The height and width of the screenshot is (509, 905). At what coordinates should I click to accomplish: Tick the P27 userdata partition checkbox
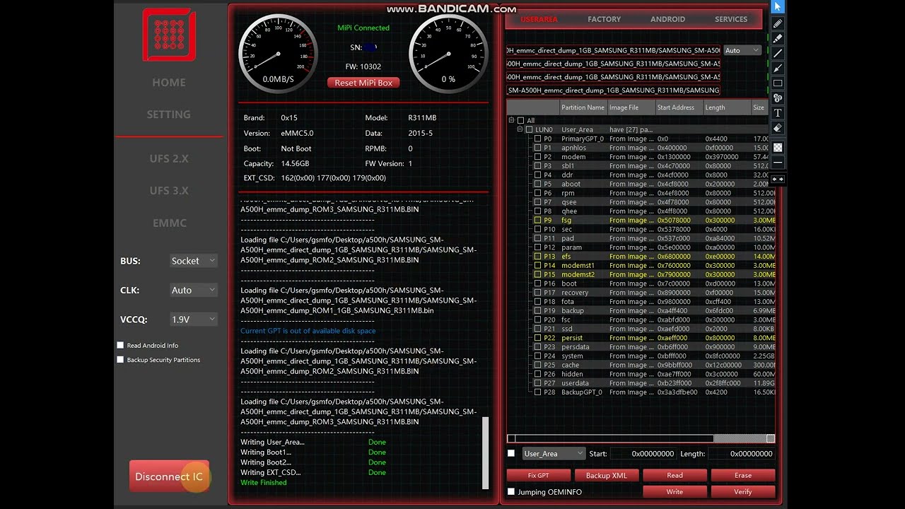click(x=537, y=382)
